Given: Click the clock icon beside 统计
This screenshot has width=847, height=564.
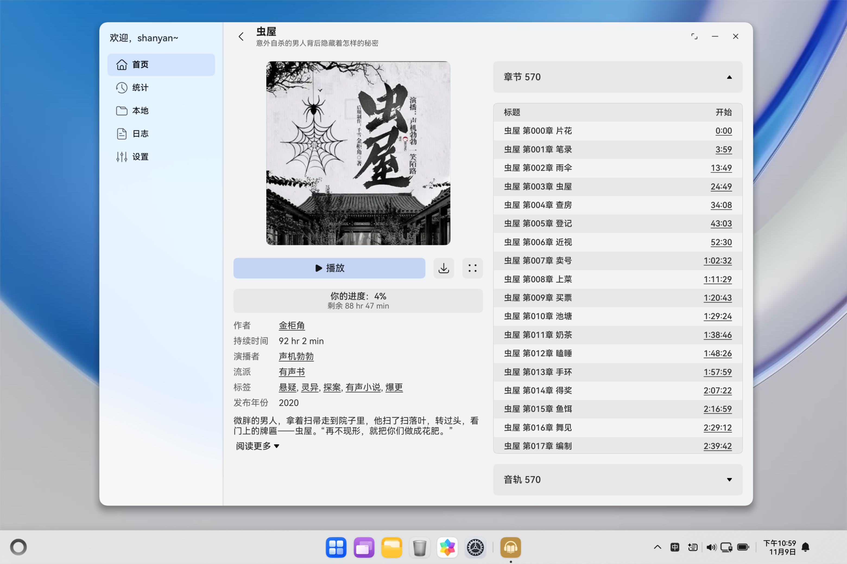Looking at the screenshot, I should tap(122, 88).
